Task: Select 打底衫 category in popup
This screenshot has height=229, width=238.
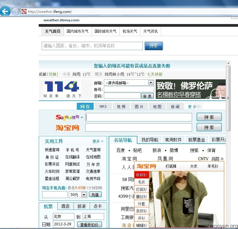Action: (x=142, y=189)
